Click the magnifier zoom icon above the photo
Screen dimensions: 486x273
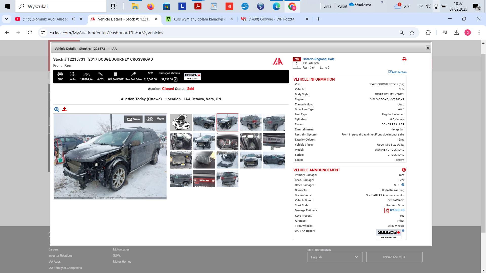tap(57, 109)
